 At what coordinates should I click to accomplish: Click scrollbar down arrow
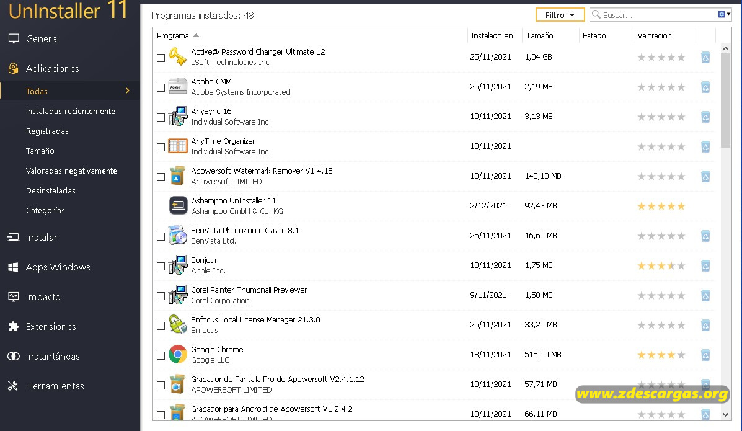pos(725,415)
